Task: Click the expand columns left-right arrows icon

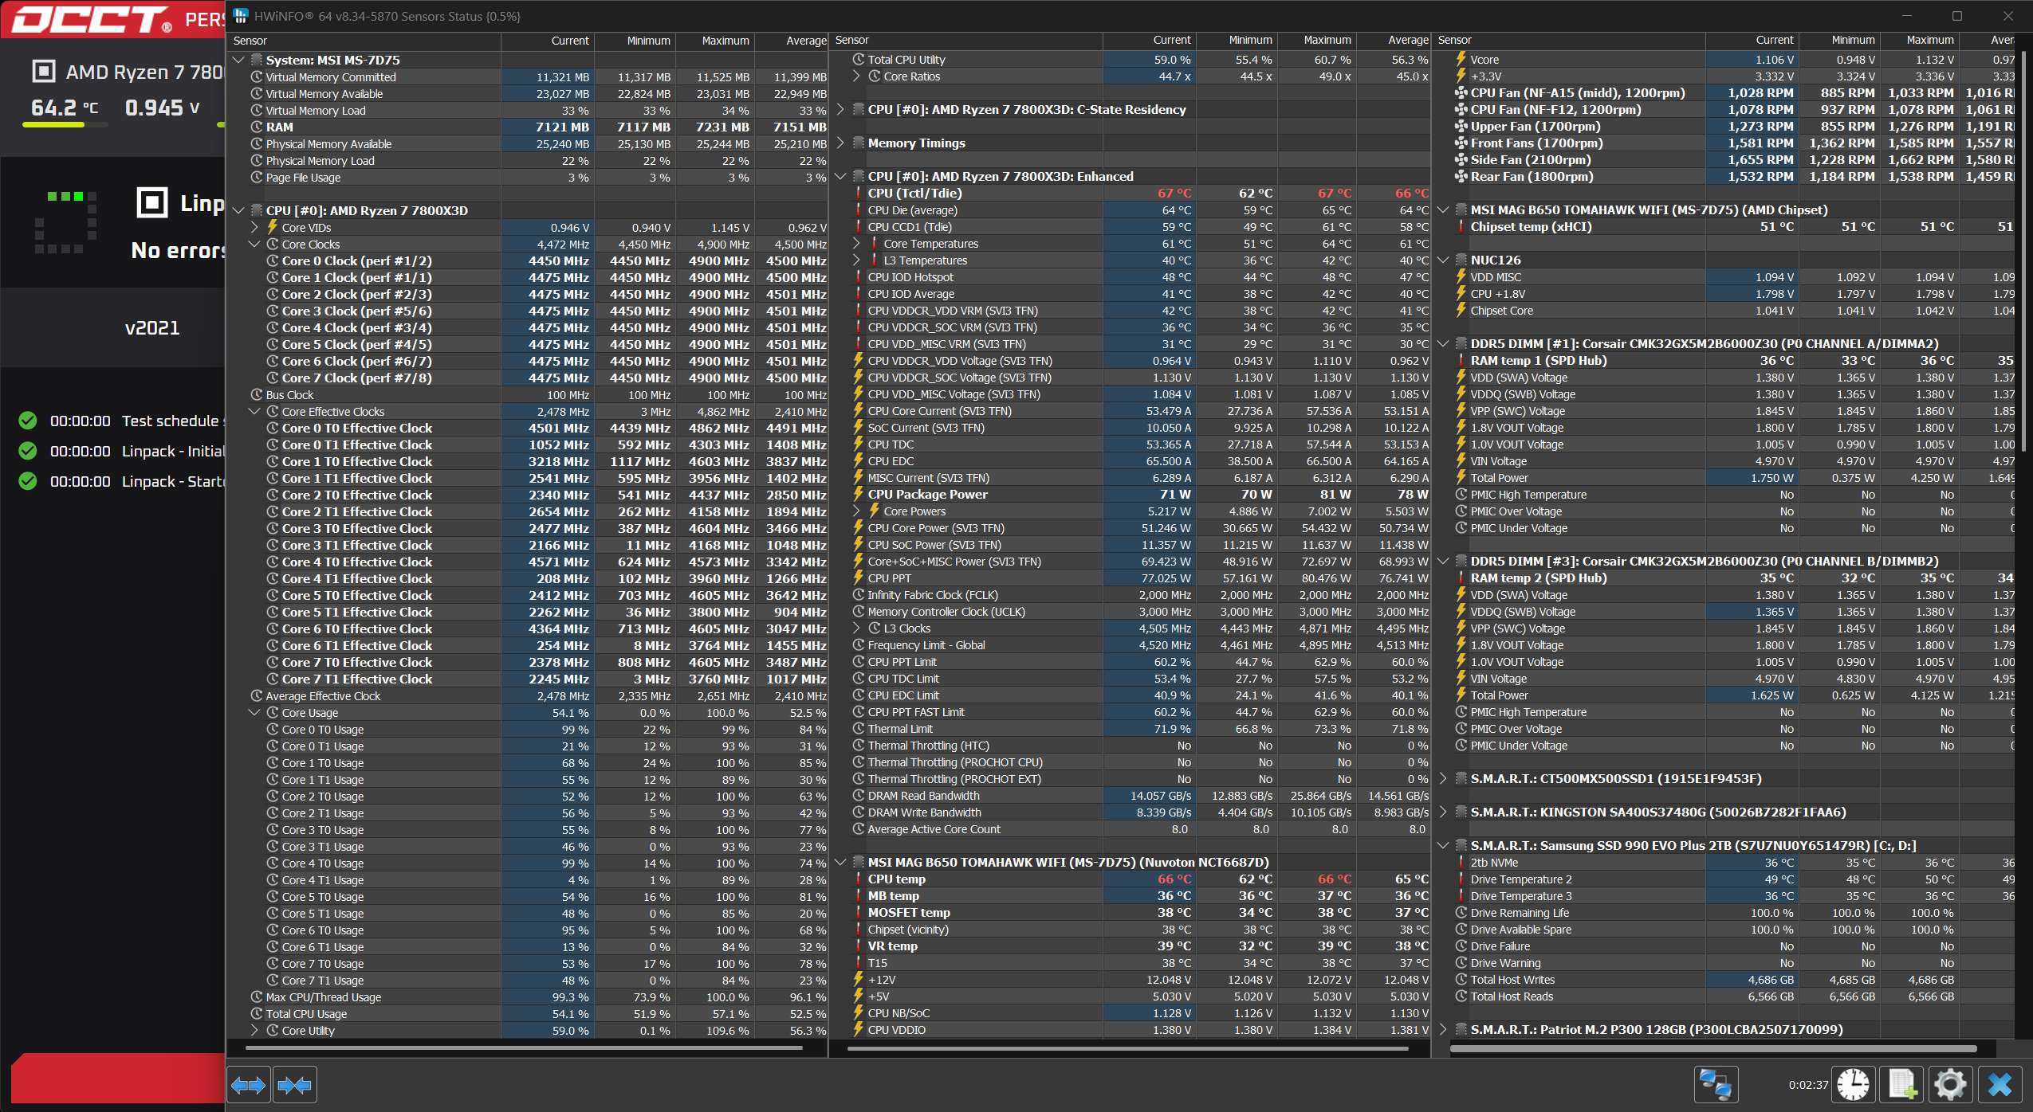Action: (x=248, y=1085)
